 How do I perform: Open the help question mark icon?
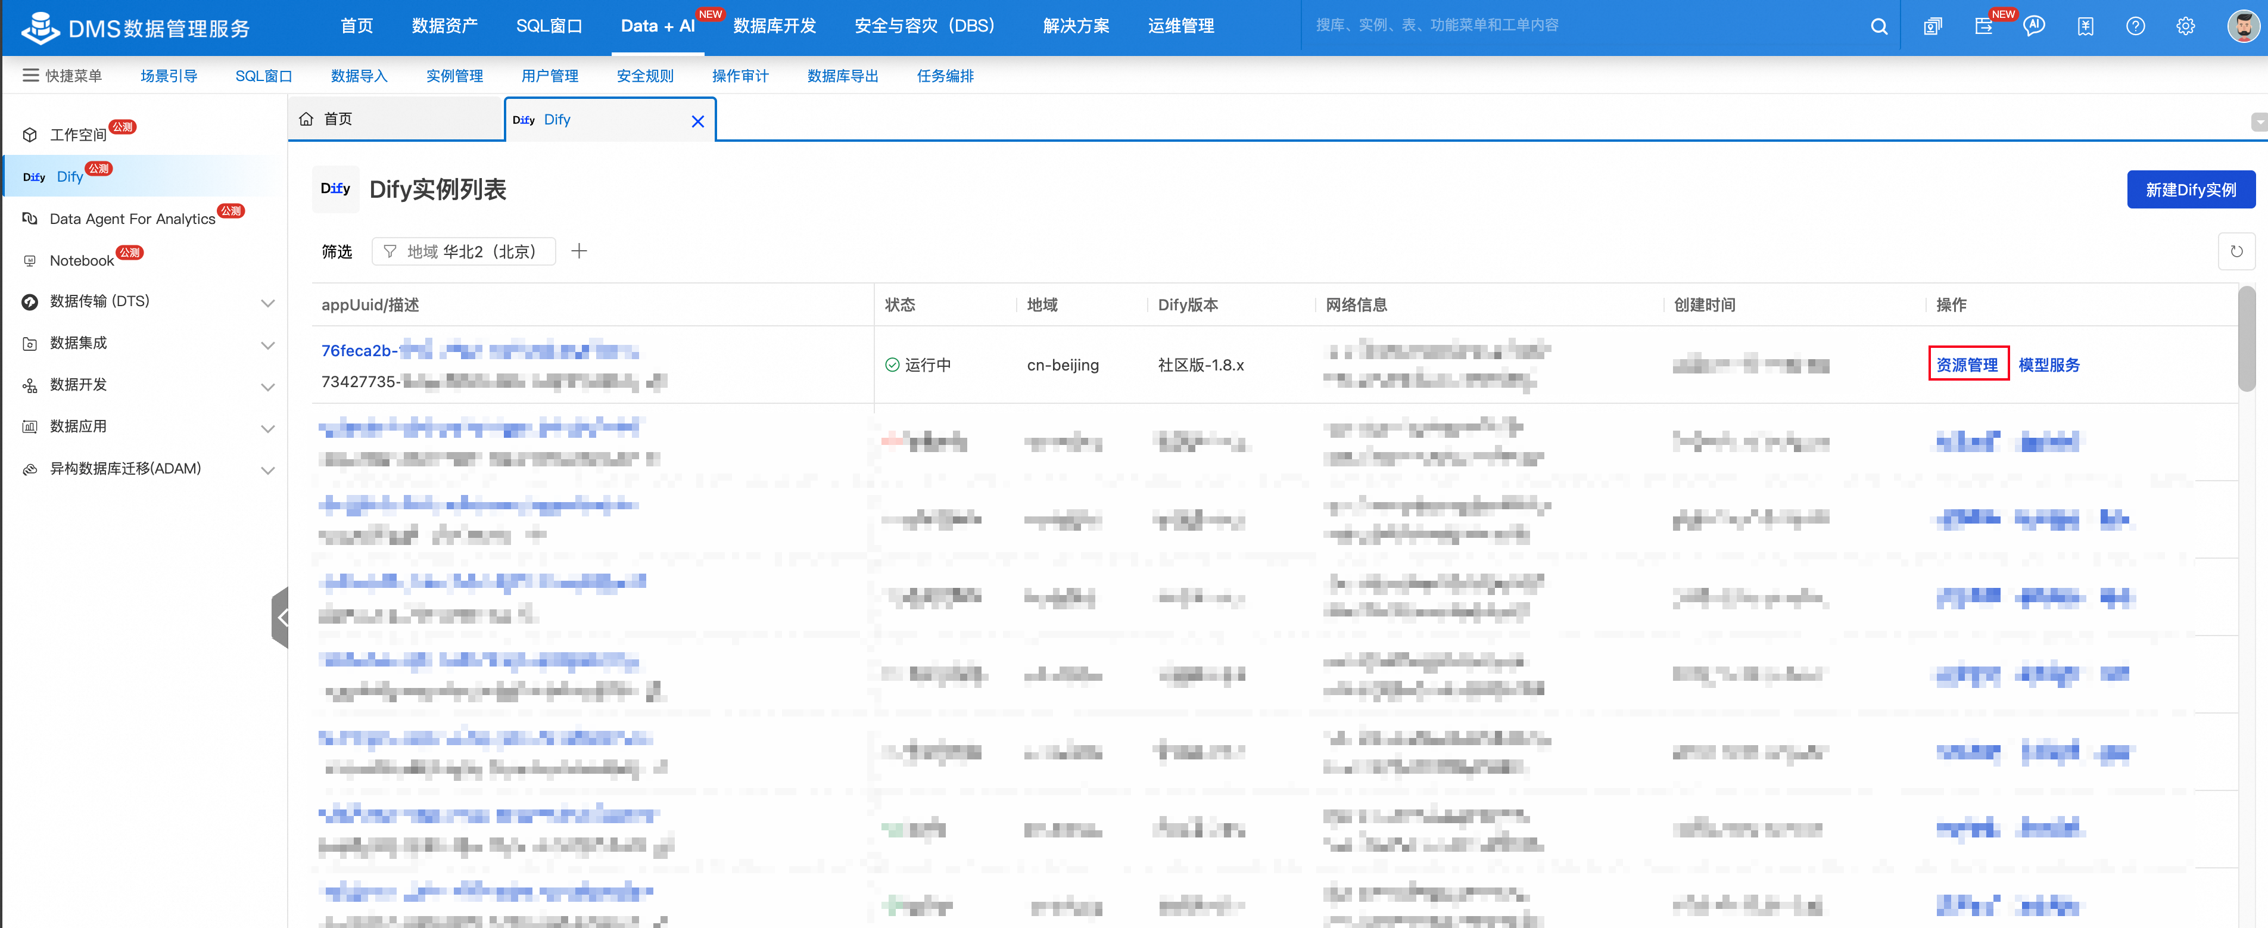[x=2135, y=26]
